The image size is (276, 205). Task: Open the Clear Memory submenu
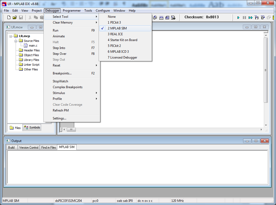[x=72, y=22]
